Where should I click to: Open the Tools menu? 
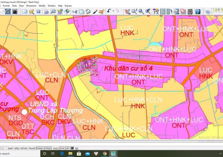click(x=14, y=6)
